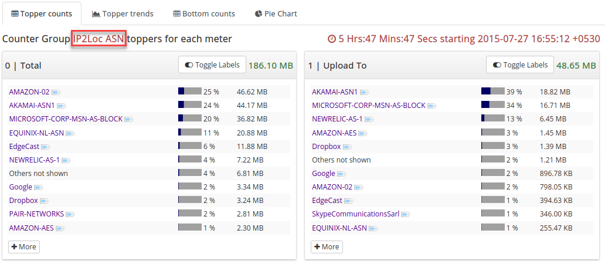Click 46.62 MB value for AMAZON-02
The image size is (605, 264).
click(252, 92)
